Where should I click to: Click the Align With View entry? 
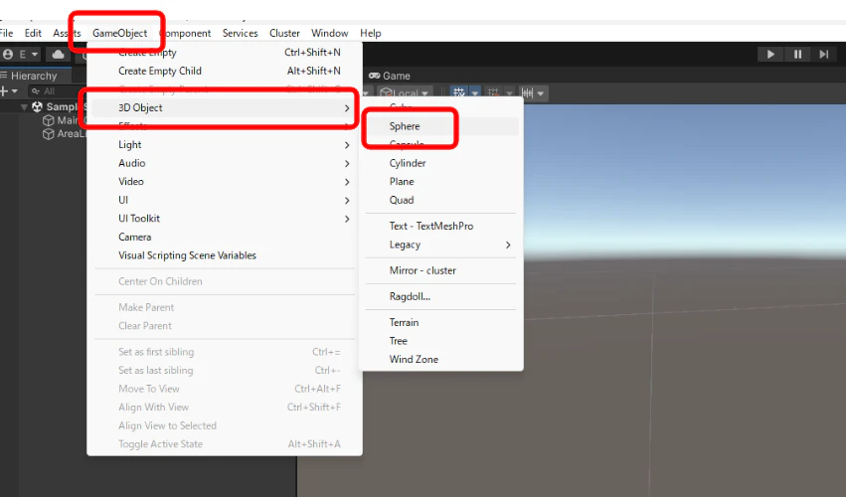tap(225, 408)
